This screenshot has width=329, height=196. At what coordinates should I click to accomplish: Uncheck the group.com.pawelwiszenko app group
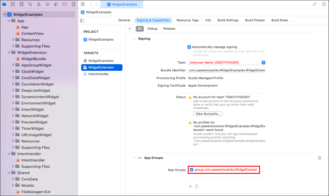coord(191,170)
